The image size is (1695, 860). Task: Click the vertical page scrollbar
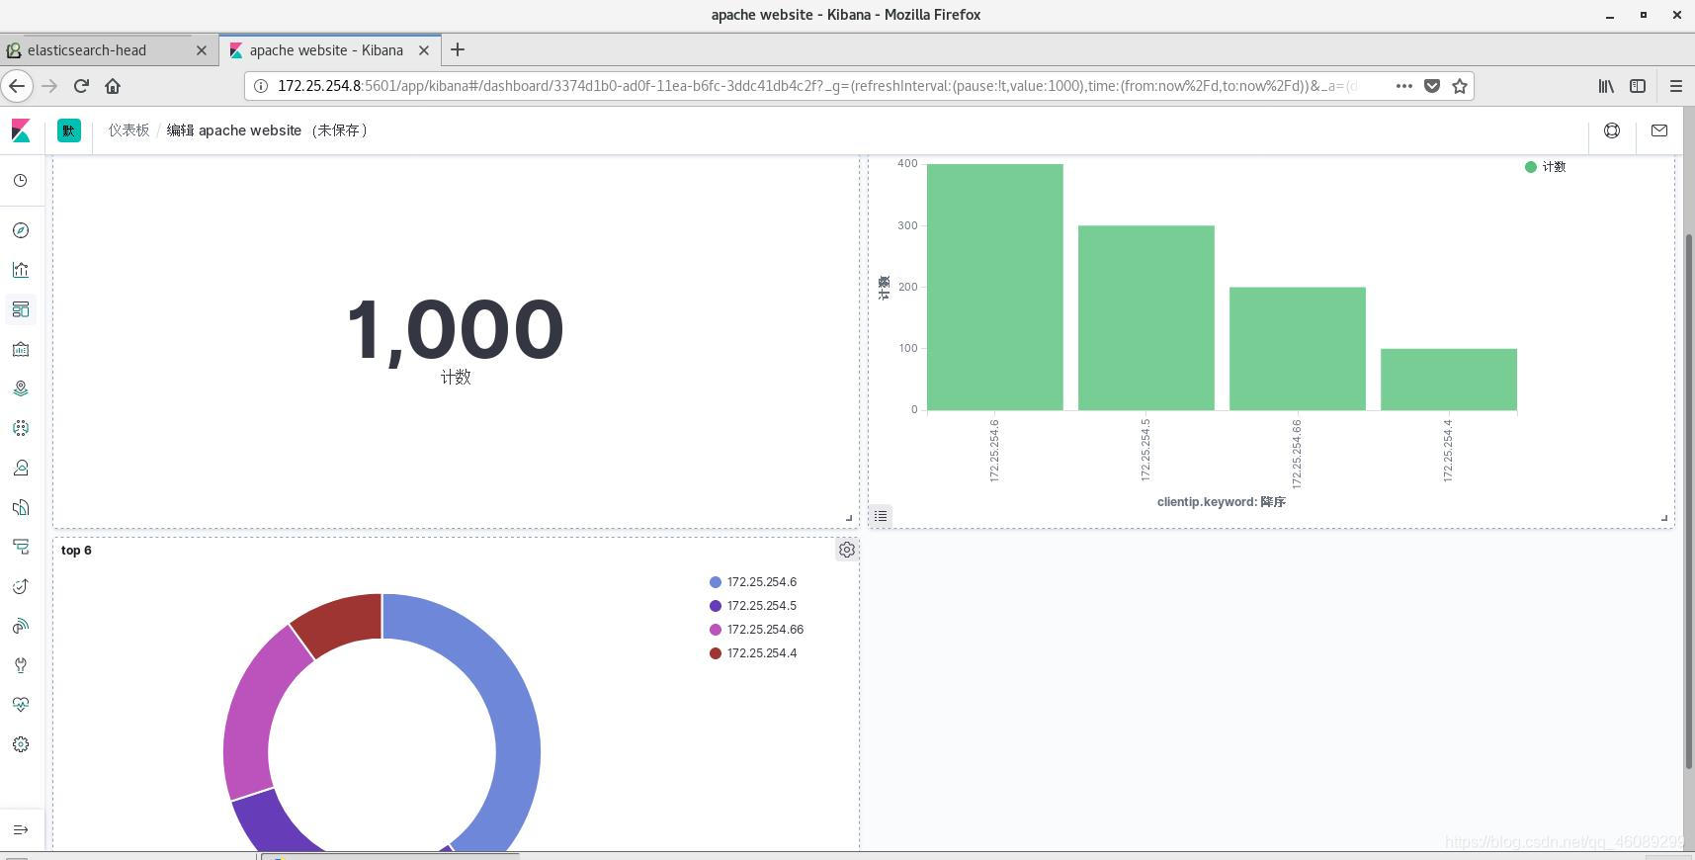pos(1689,499)
